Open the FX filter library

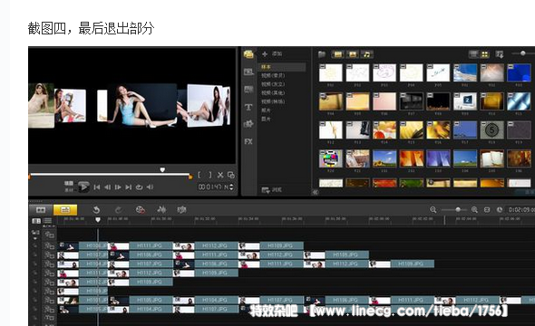[248, 141]
